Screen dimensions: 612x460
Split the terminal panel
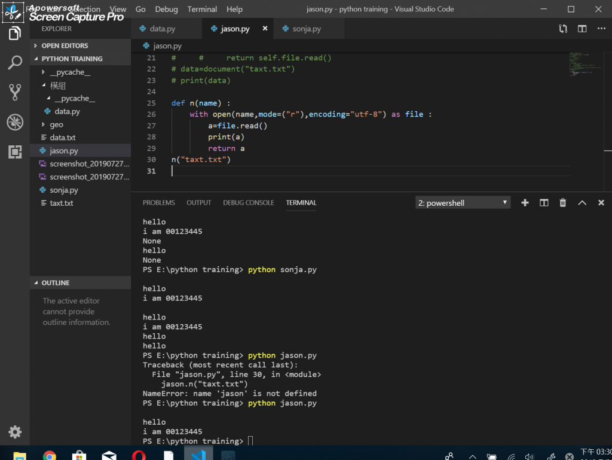click(544, 203)
